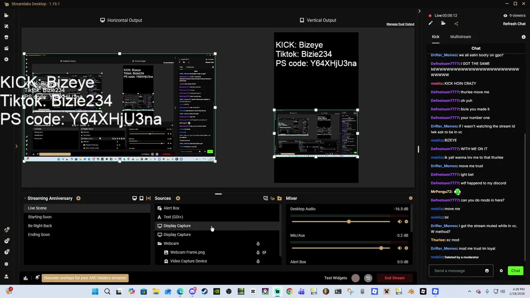
Task: Switch to the Kick chat tab
Action: click(x=436, y=37)
